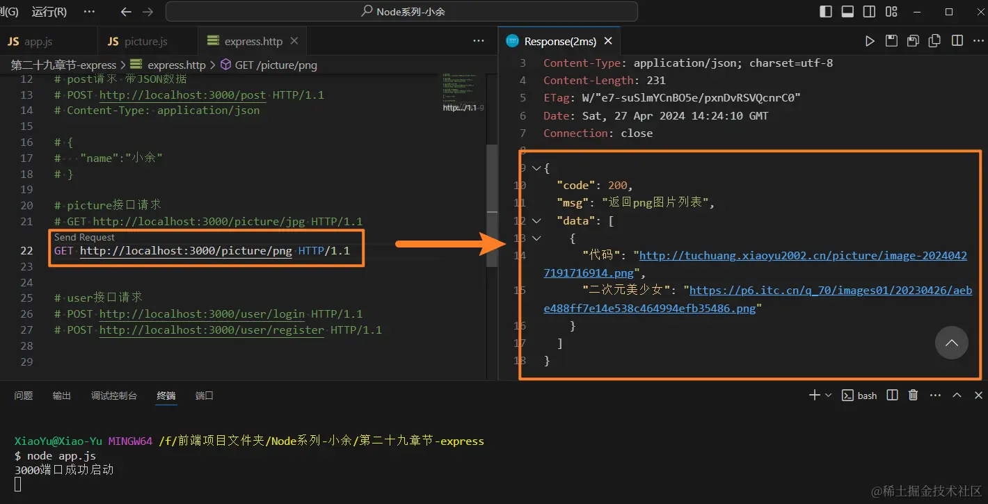Select the bash terminal entry

859,396
